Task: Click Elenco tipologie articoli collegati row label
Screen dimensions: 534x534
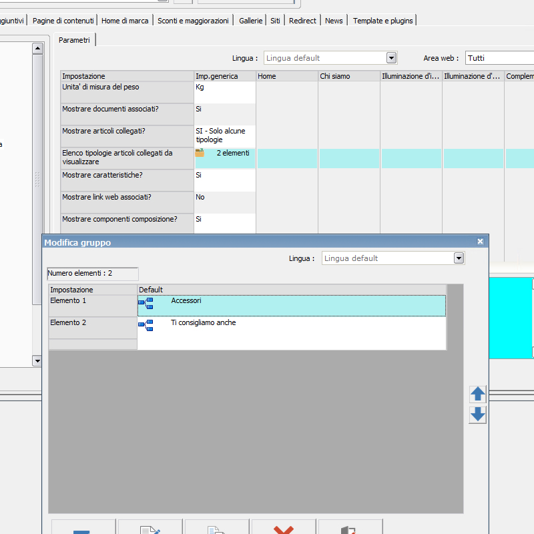Action: point(127,158)
